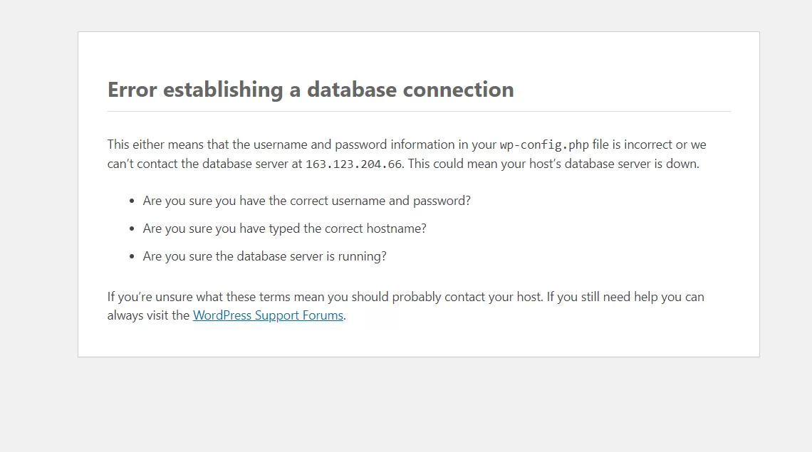Viewport: 812px width, 452px height.
Task: Click the word 'connection' in the heading
Action: click(458, 90)
